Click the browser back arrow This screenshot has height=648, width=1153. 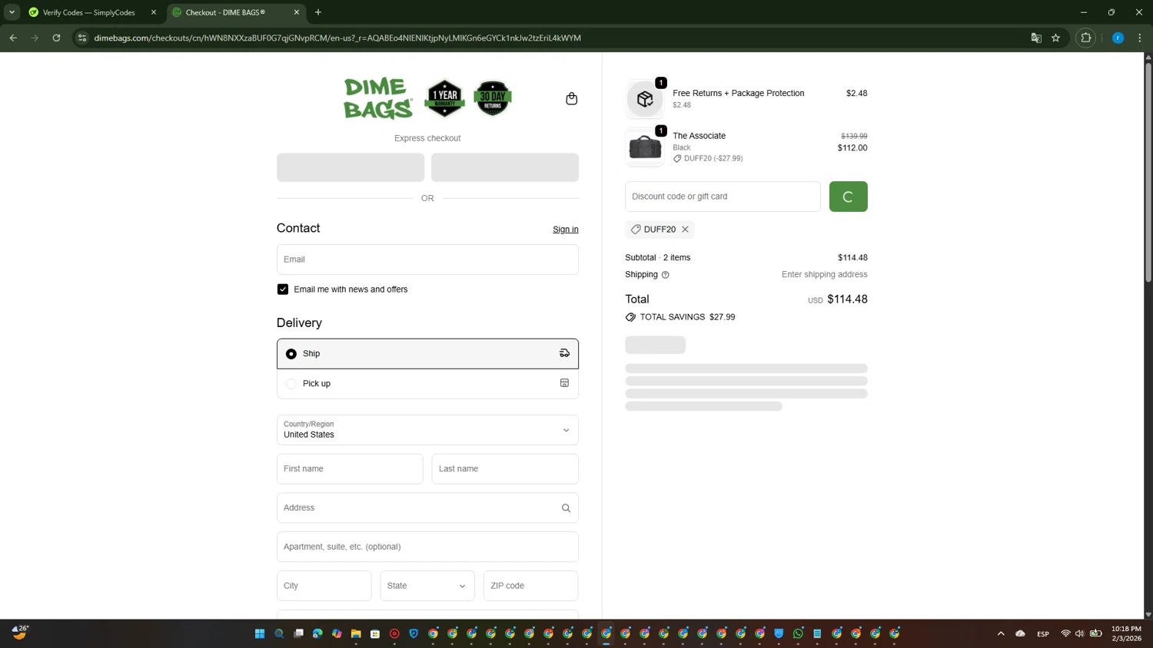tap(13, 38)
